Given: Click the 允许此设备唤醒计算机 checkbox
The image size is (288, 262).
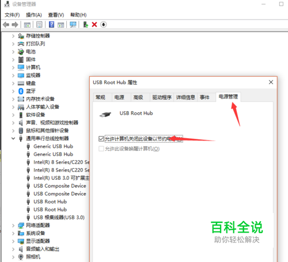Looking at the screenshot, I should (101, 149).
